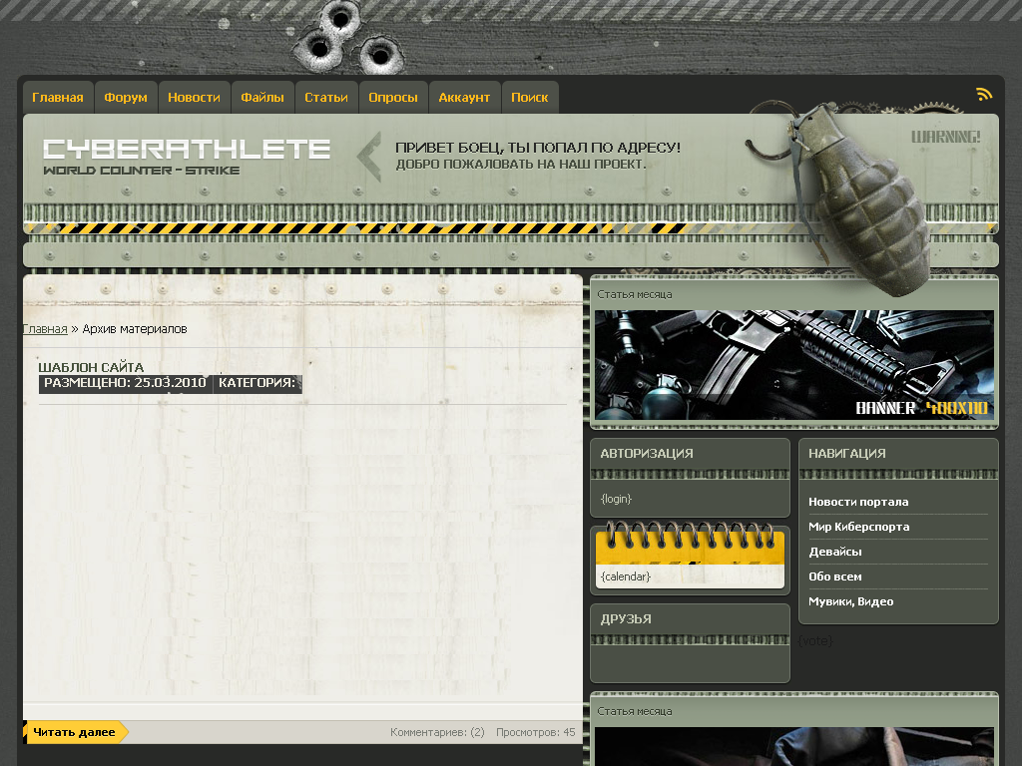Click the RSS feed icon

pyautogui.click(x=984, y=94)
